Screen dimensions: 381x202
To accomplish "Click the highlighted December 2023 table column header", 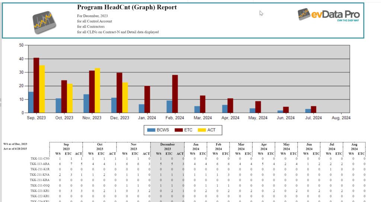I will [167, 146].
